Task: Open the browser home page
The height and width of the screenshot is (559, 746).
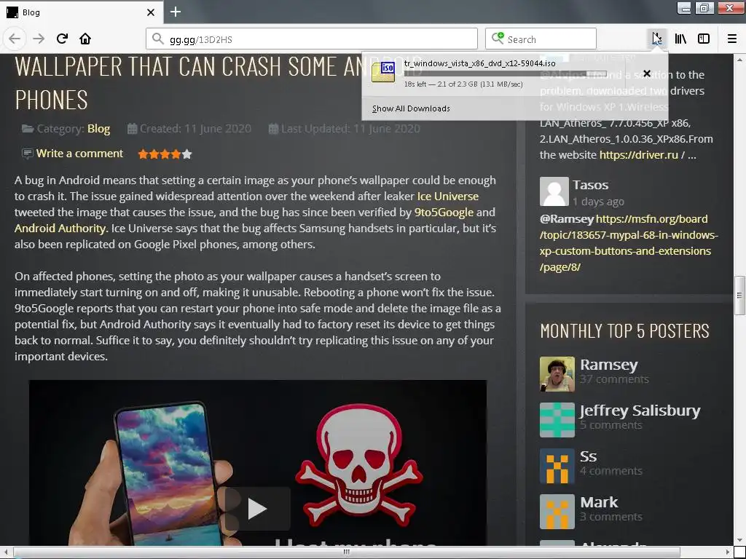Action: pos(85,39)
